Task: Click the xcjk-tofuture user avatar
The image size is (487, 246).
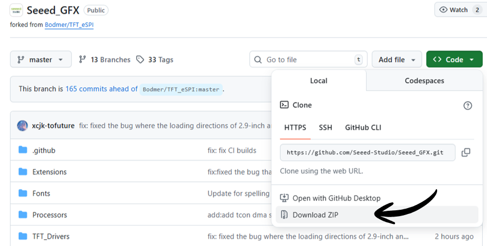Action: 23,126
